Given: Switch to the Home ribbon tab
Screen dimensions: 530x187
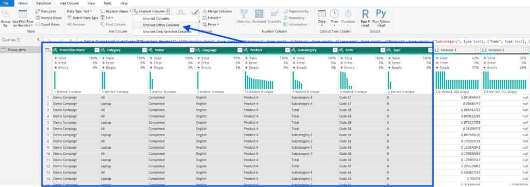Looking at the screenshot, I should click(23, 3).
